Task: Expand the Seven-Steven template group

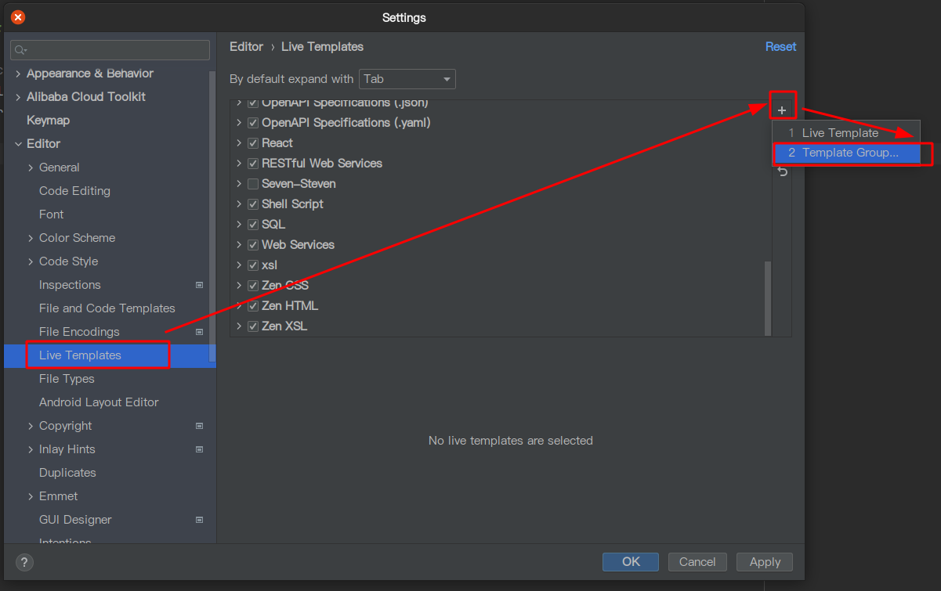Action: tap(239, 184)
